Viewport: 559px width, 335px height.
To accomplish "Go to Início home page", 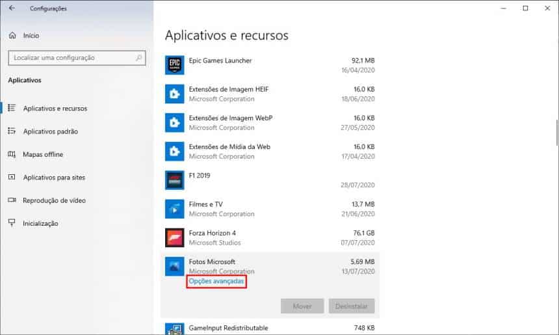I will (31, 36).
